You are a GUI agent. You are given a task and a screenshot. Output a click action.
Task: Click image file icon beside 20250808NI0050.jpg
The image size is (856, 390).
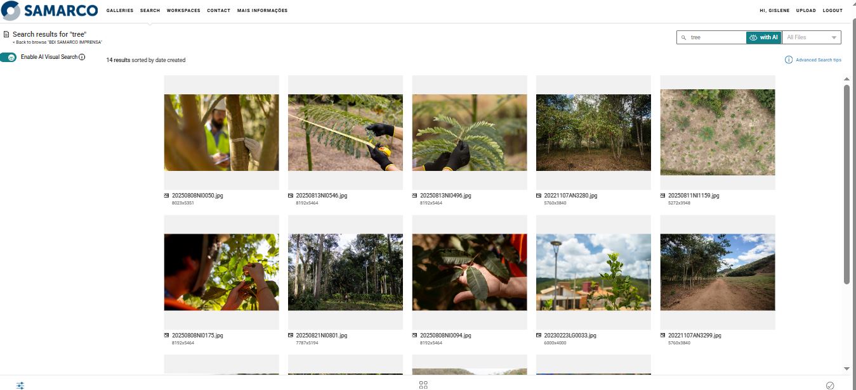pyautogui.click(x=167, y=196)
